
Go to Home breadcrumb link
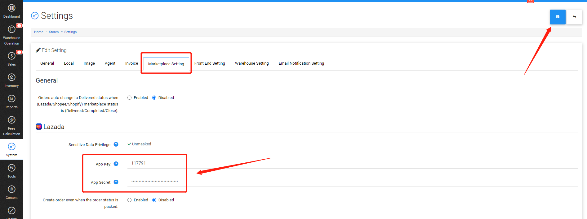pyautogui.click(x=39, y=32)
